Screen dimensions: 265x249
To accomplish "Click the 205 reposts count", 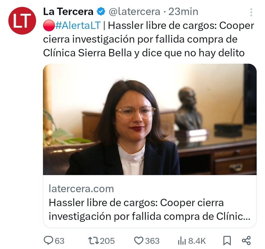I will (x=107, y=241).
